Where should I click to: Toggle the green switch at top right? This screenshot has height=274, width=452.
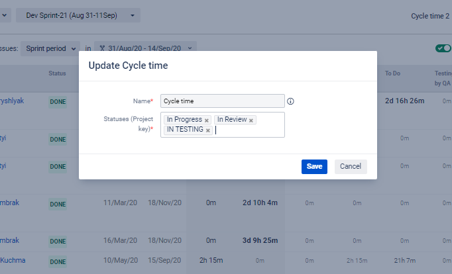443,48
